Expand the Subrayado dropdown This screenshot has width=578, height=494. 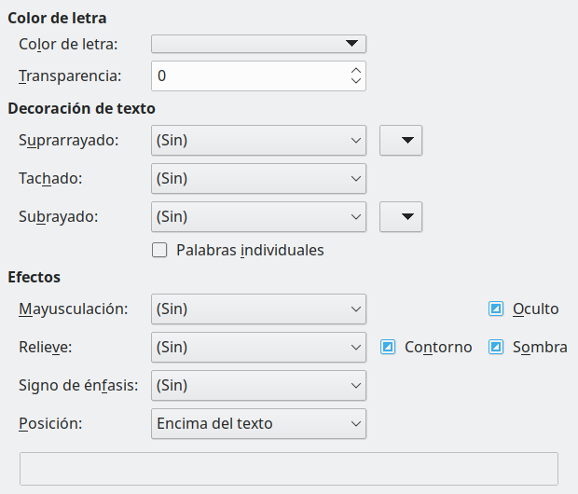tap(258, 216)
